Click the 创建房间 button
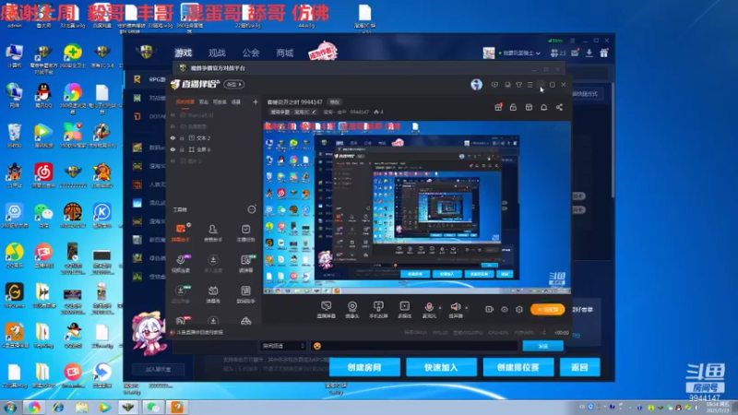The image size is (738, 415). 364,367
